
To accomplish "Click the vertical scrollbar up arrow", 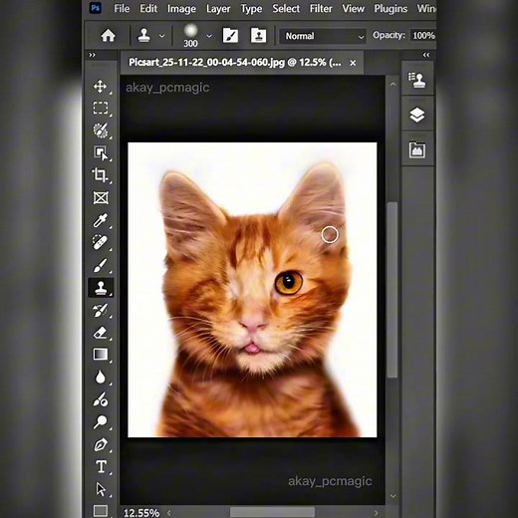I will (x=393, y=84).
